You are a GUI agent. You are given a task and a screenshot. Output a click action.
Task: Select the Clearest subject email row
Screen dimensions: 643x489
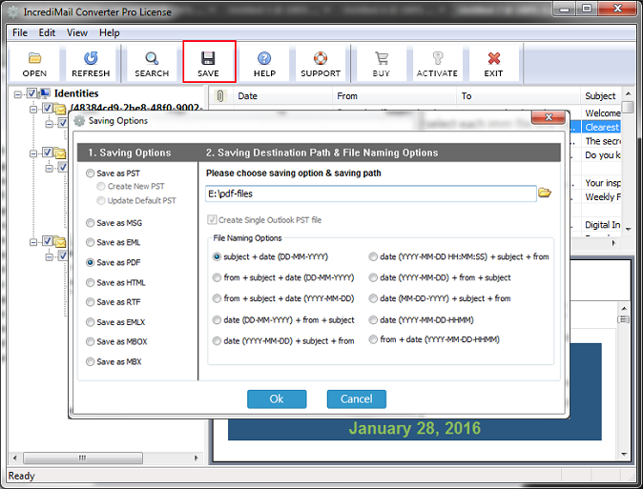[x=601, y=127]
